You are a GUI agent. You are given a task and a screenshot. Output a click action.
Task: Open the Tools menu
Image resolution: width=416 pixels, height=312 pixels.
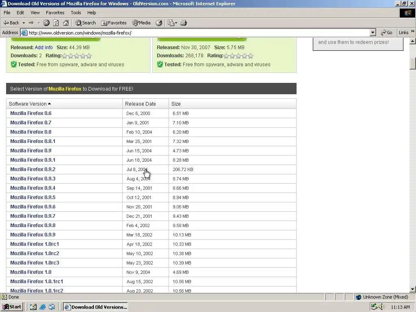click(76, 13)
